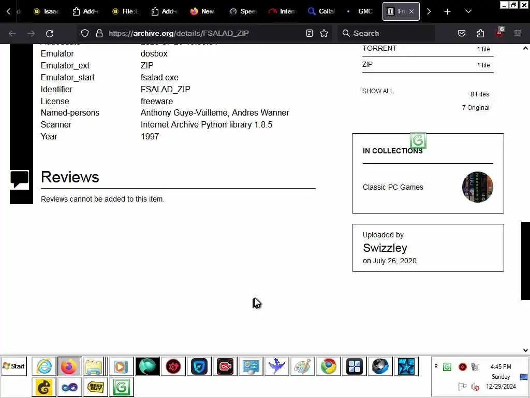Open Action Center flag tray icon

(462, 386)
